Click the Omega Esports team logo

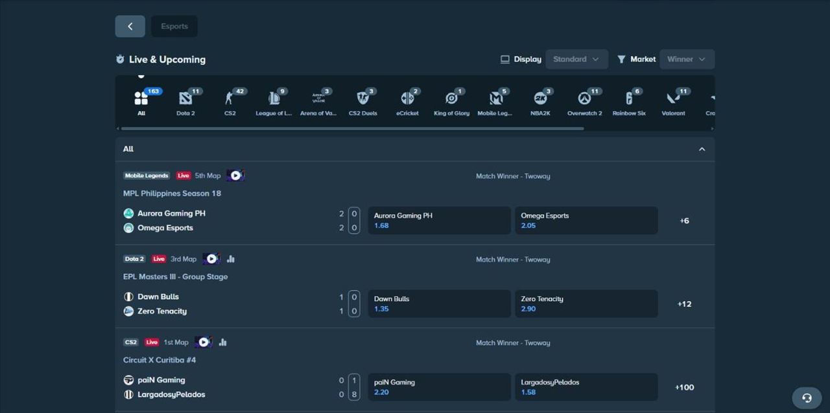[x=128, y=228]
